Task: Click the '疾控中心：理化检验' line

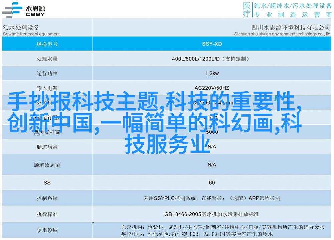Action: (x=197, y=234)
